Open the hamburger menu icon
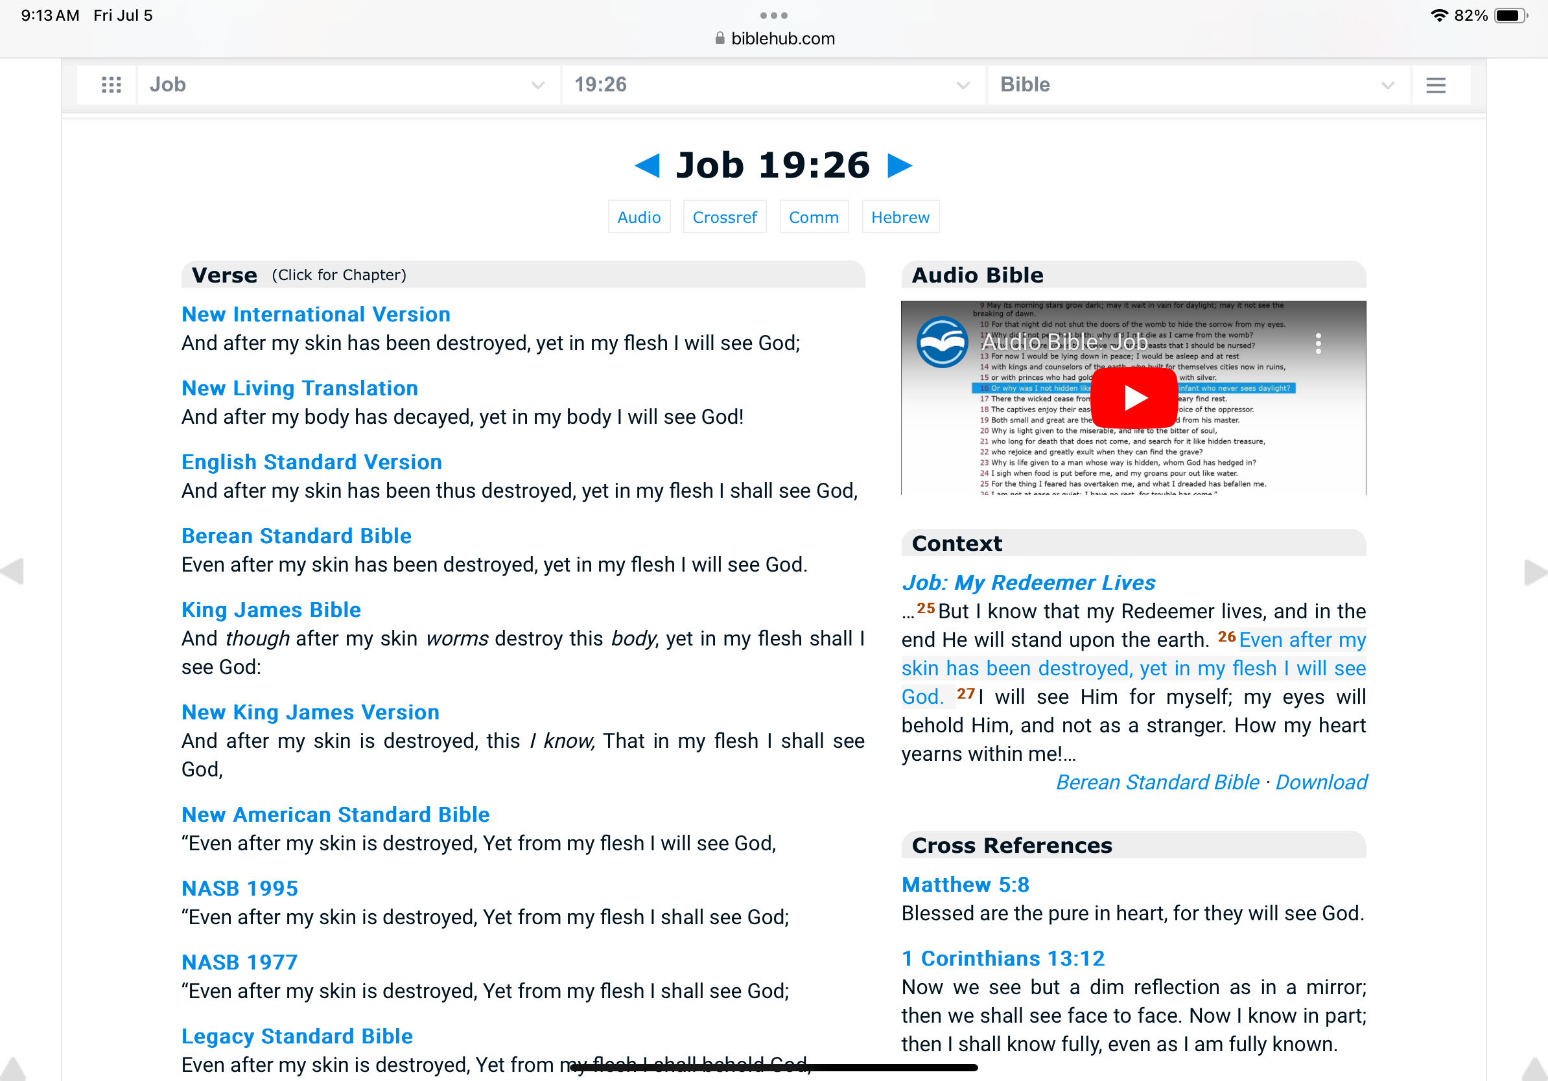 1435,85
